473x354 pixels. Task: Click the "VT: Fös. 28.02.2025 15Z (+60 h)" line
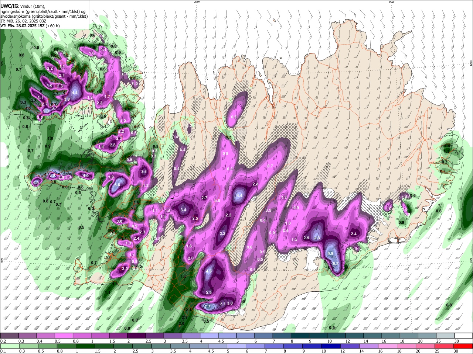pos(30,26)
